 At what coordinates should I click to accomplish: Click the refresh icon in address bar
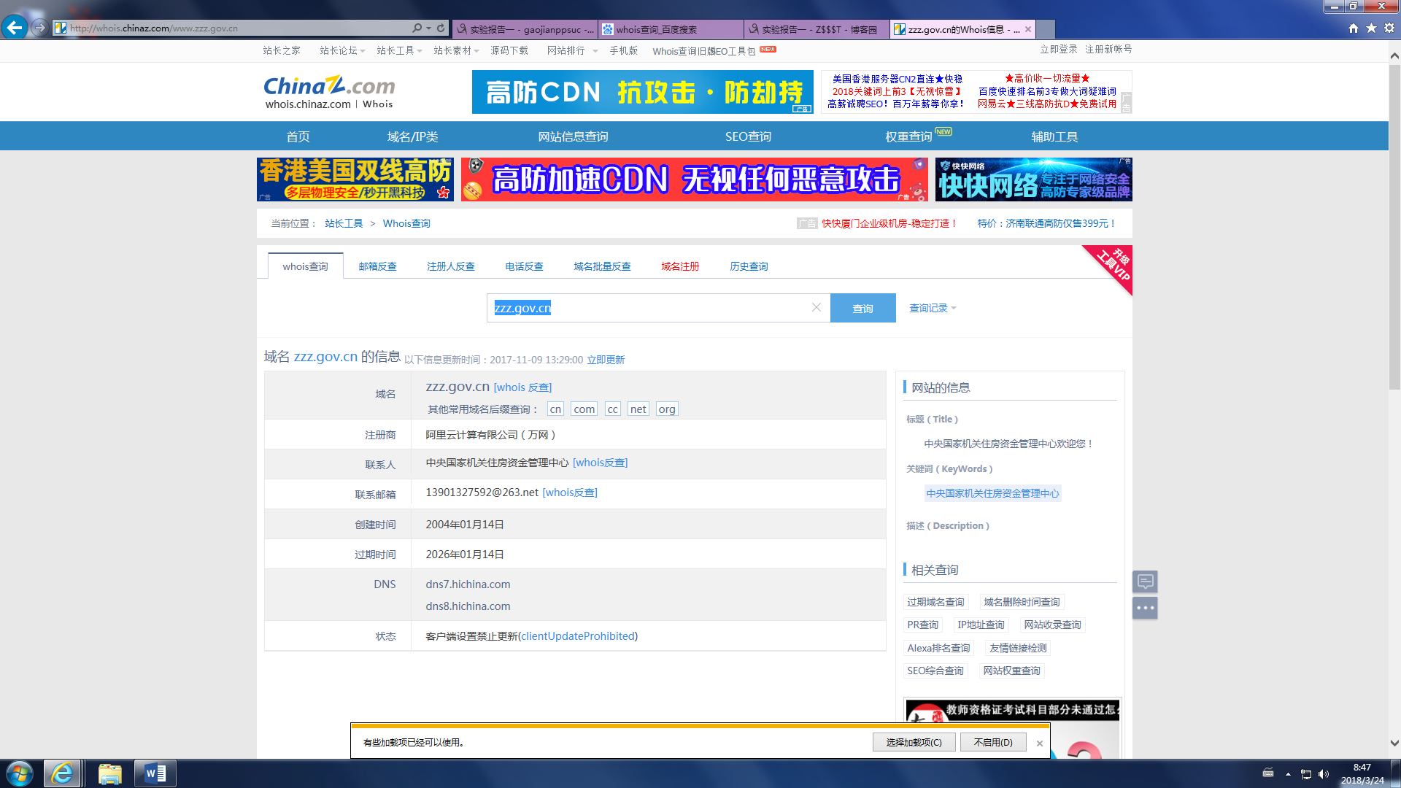[x=441, y=28]
